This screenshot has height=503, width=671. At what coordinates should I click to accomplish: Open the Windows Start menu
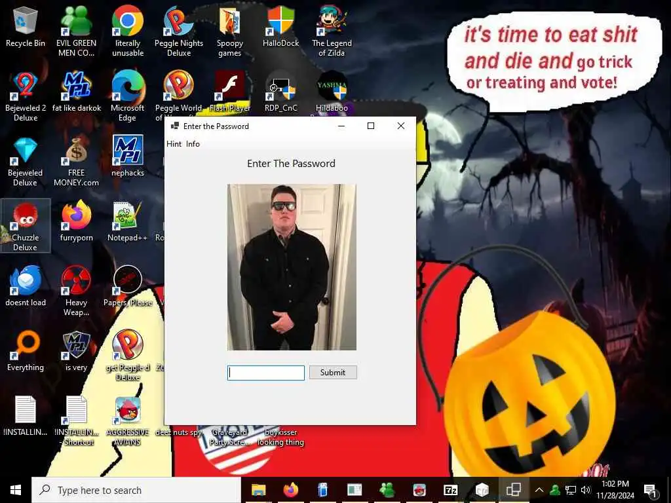[16, 490]
